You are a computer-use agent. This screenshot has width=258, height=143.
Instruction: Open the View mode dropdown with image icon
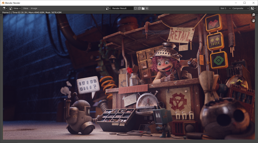(15, 8)
